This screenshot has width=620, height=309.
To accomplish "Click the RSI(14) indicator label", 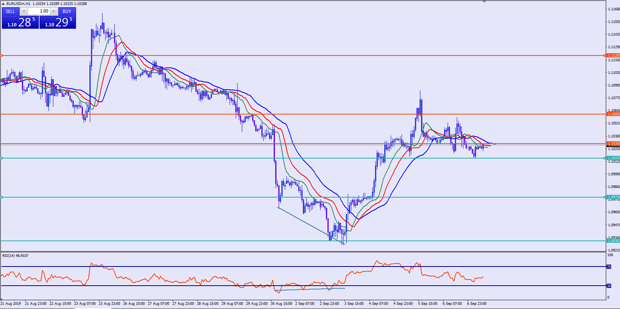I will (x=15, y=256).
